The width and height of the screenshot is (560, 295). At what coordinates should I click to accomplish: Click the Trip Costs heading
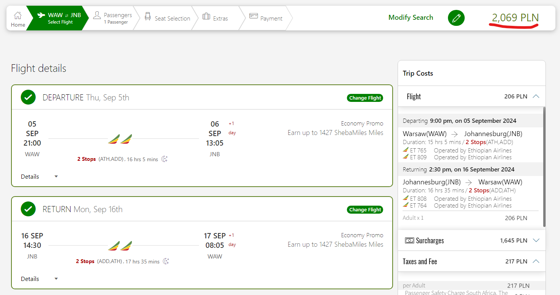click(418, 73)
